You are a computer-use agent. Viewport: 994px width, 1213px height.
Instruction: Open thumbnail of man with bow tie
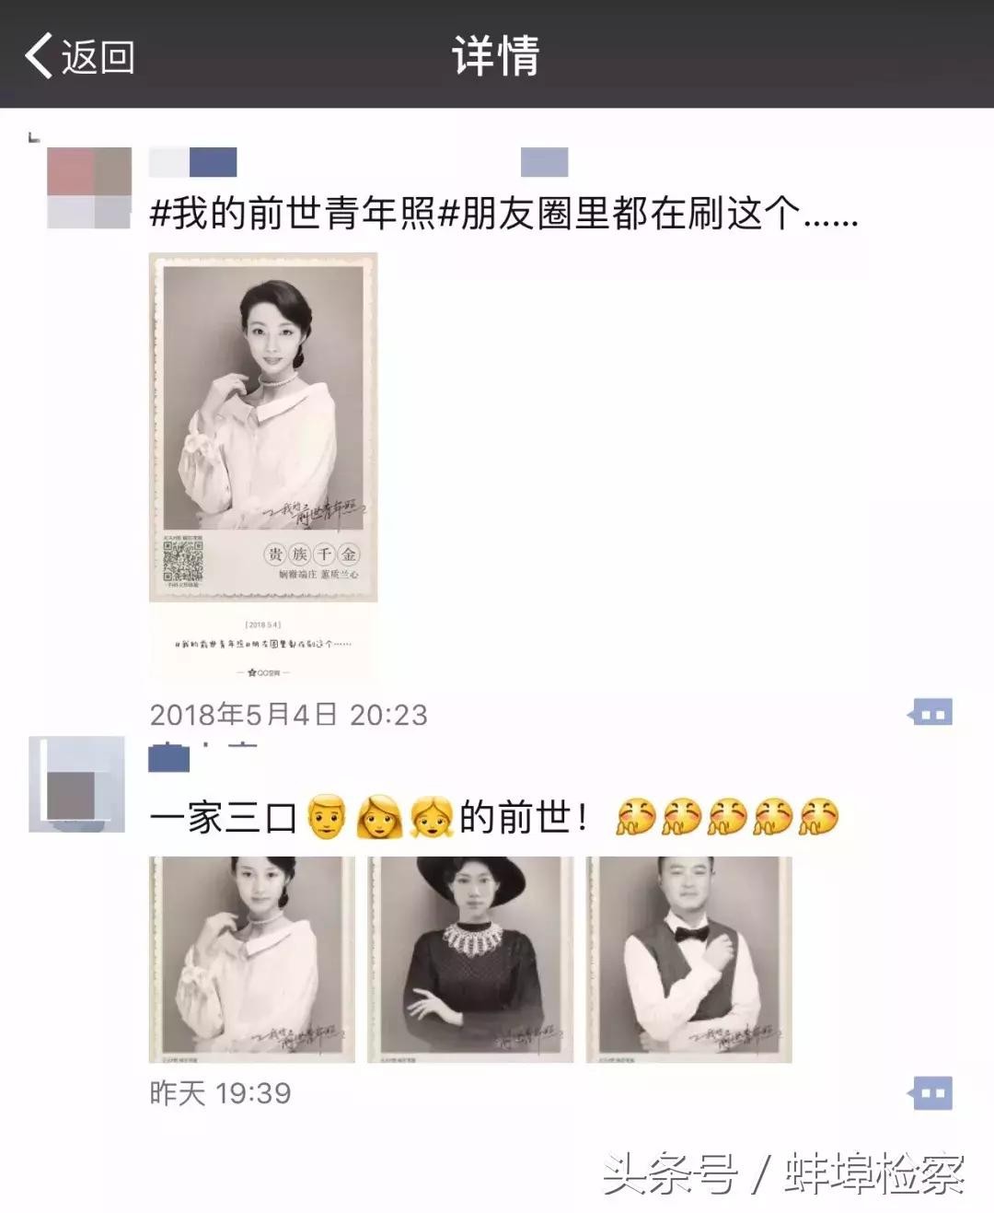point(688,960)
